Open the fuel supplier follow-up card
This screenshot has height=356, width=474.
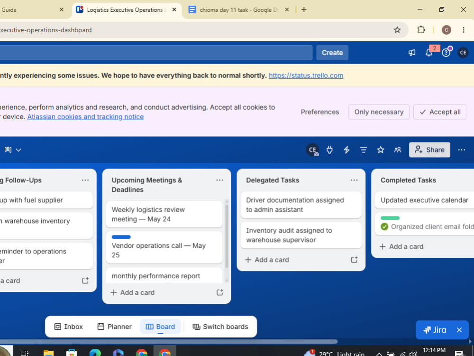(x=46, y=200)
